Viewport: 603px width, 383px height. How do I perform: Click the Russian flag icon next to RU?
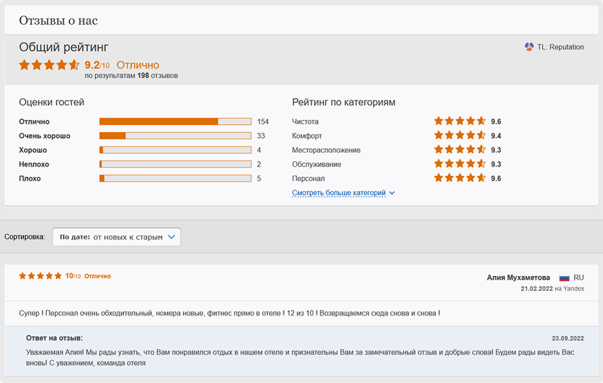pos(564,278)
